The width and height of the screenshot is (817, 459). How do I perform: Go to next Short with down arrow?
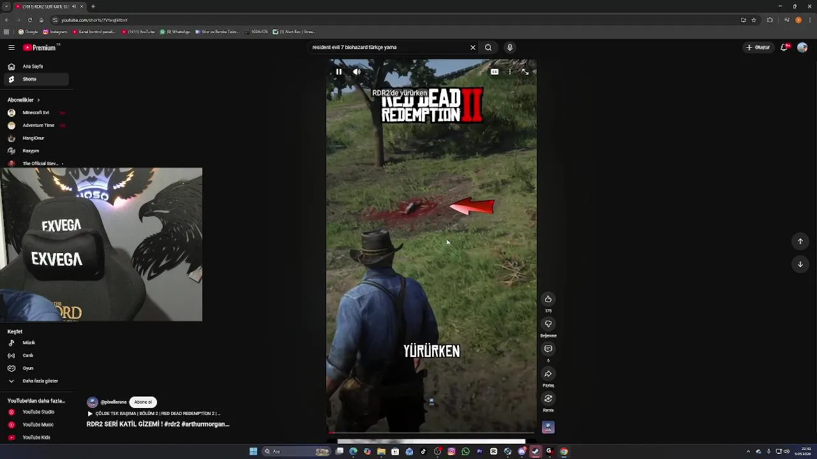800,264
